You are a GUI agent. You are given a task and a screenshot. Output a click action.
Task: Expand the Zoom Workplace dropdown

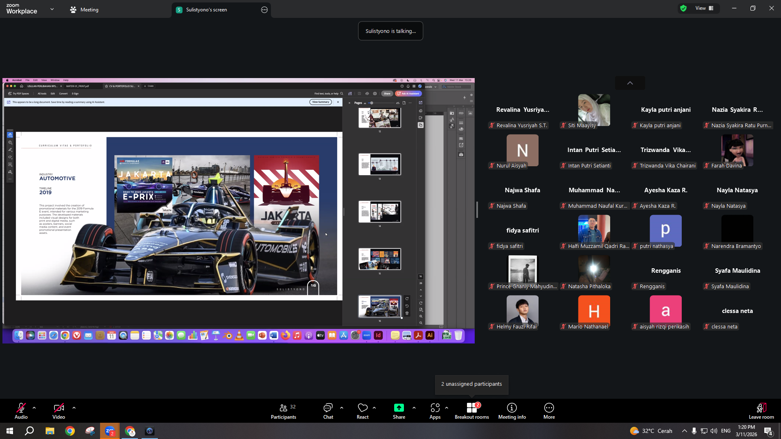pyautogui.click(x=52, y=9)
